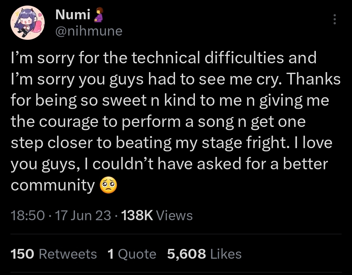Show the 5,608 Likes list

[x=204, y=254]
